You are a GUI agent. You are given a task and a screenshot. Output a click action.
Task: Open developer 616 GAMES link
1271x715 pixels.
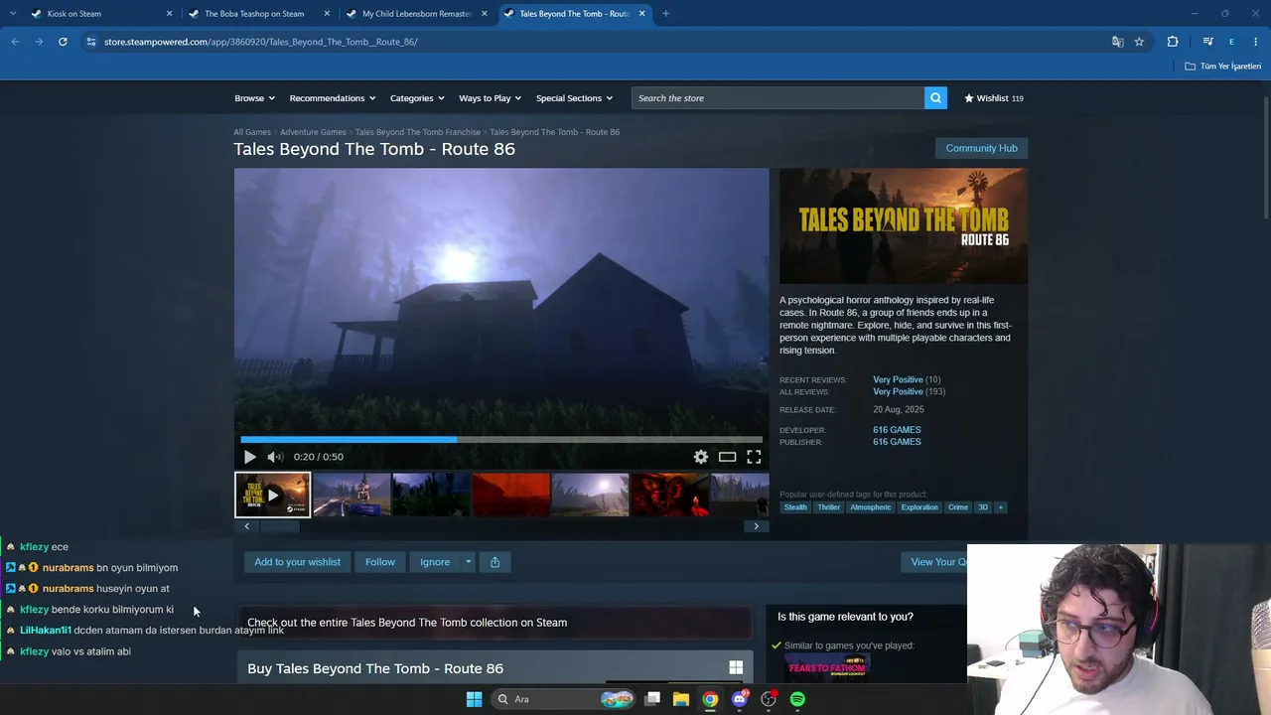(x=897, y=430)
